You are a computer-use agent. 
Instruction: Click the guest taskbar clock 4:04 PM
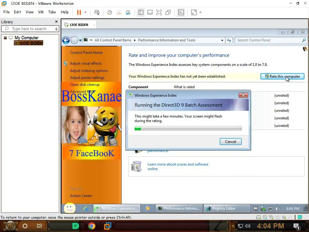(x=293, y=208)
